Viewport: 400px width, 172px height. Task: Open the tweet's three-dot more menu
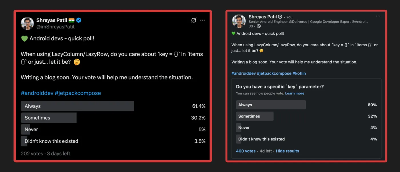203,20
